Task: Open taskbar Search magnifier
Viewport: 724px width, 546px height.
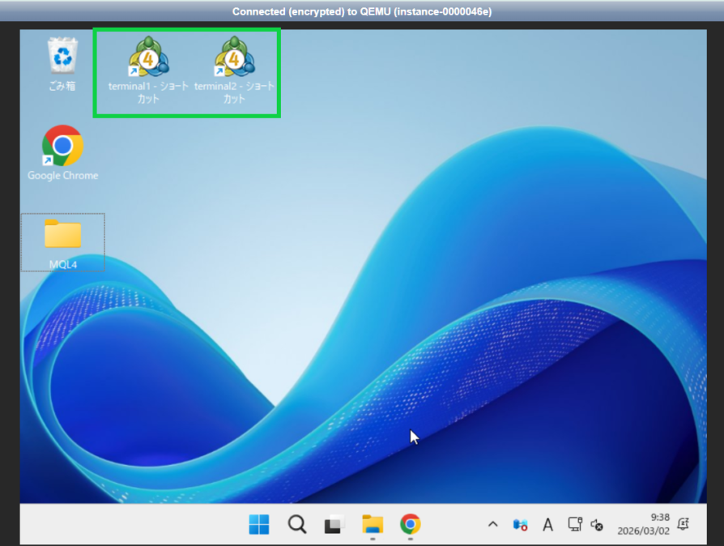Action: tap(297, 525)
